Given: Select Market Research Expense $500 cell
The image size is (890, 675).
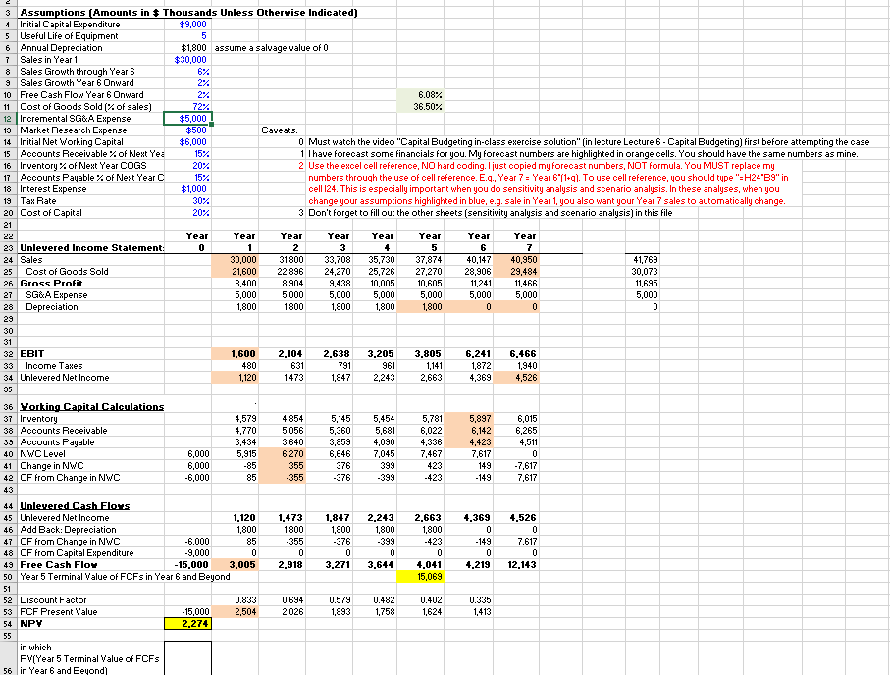Looking at the screenshot, I should click(x=187, y=130).
